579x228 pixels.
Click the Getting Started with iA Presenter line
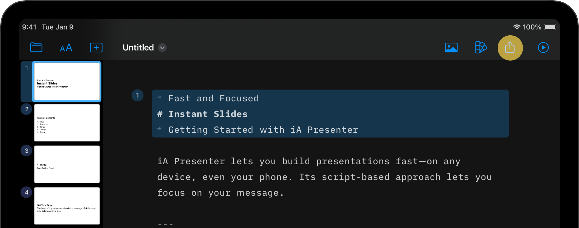263,130
